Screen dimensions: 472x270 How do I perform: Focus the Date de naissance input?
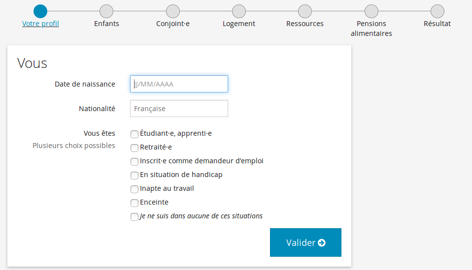point(179,84)
